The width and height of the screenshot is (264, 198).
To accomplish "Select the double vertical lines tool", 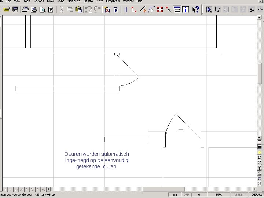I will [x=126, y=9].
